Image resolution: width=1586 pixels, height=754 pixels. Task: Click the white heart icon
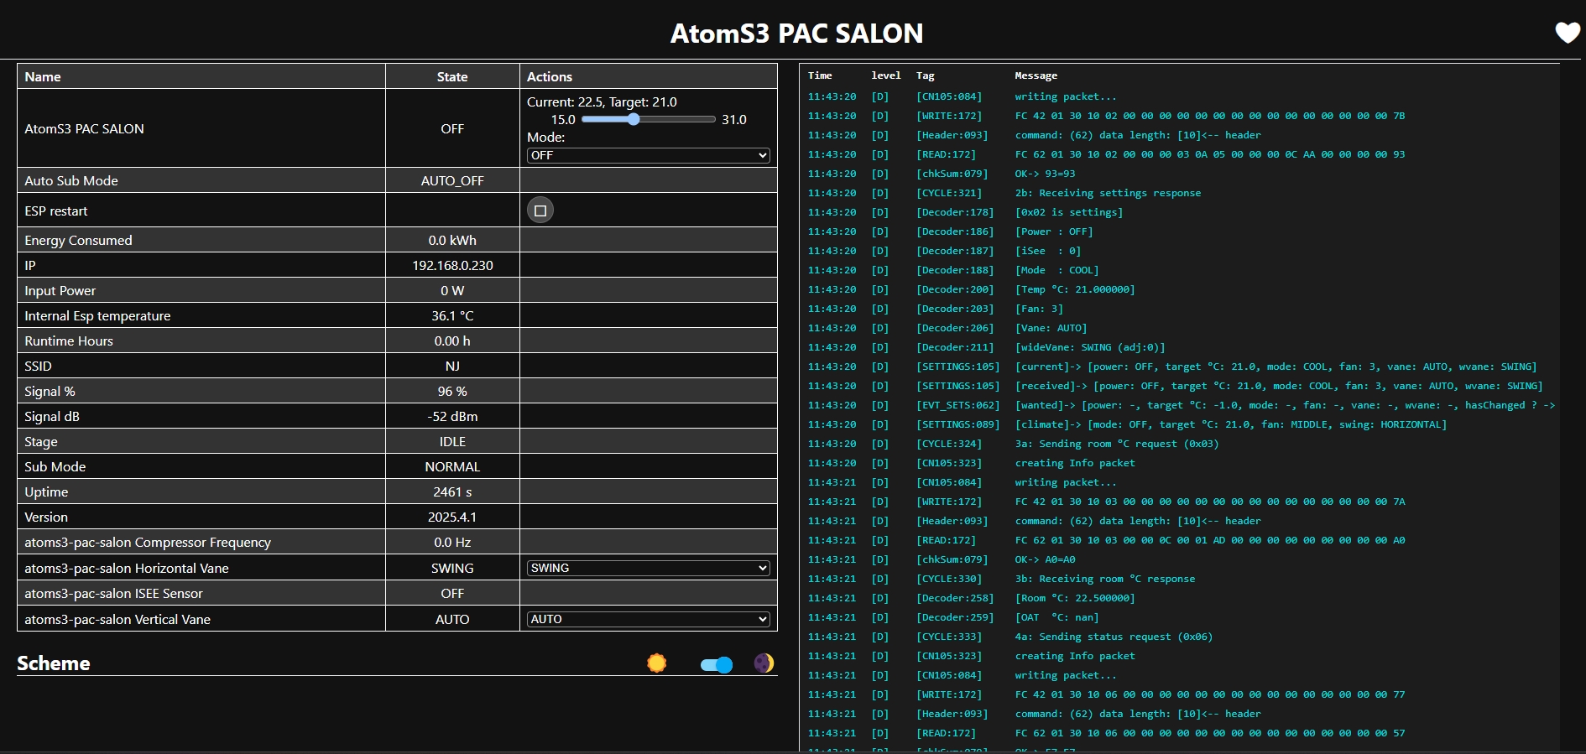(1567, 33)
